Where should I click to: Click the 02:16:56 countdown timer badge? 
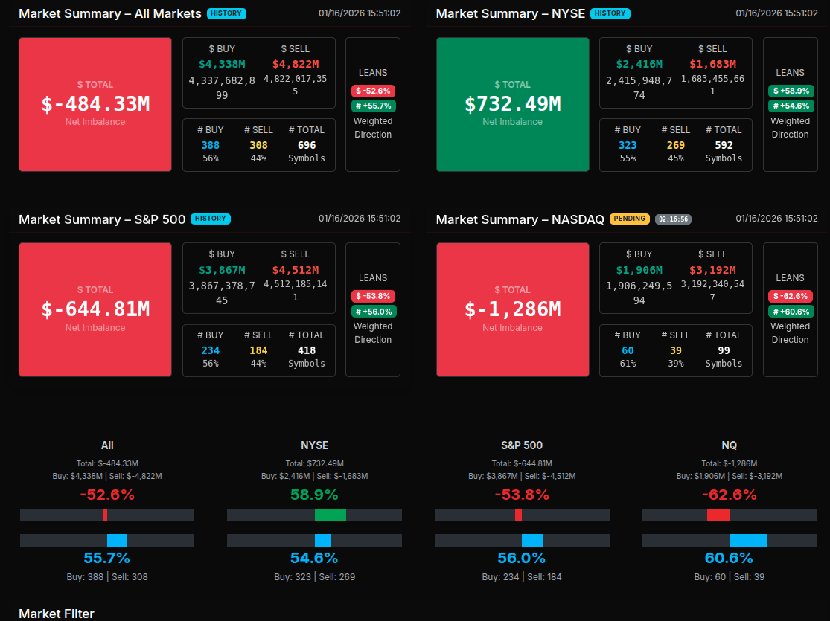pyautogui.click(x=673, y=219)
